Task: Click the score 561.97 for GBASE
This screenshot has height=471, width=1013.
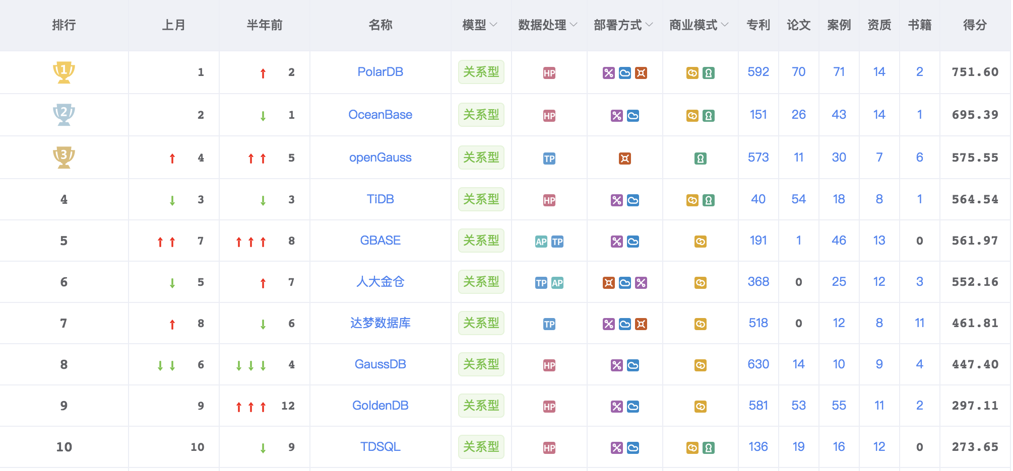Action: [975, 241]
